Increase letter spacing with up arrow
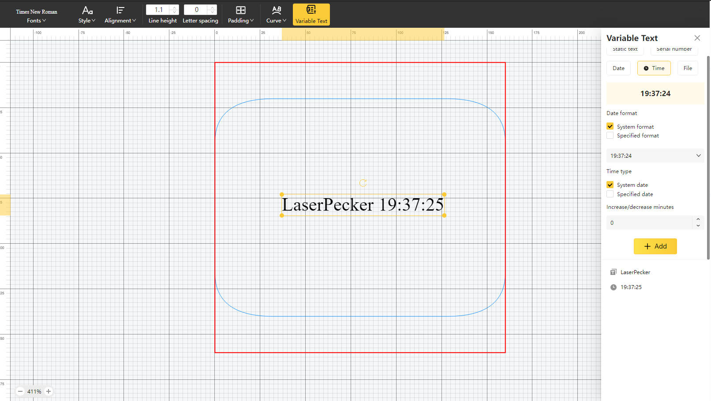711x401 pixels. click(x=213, y=7)
